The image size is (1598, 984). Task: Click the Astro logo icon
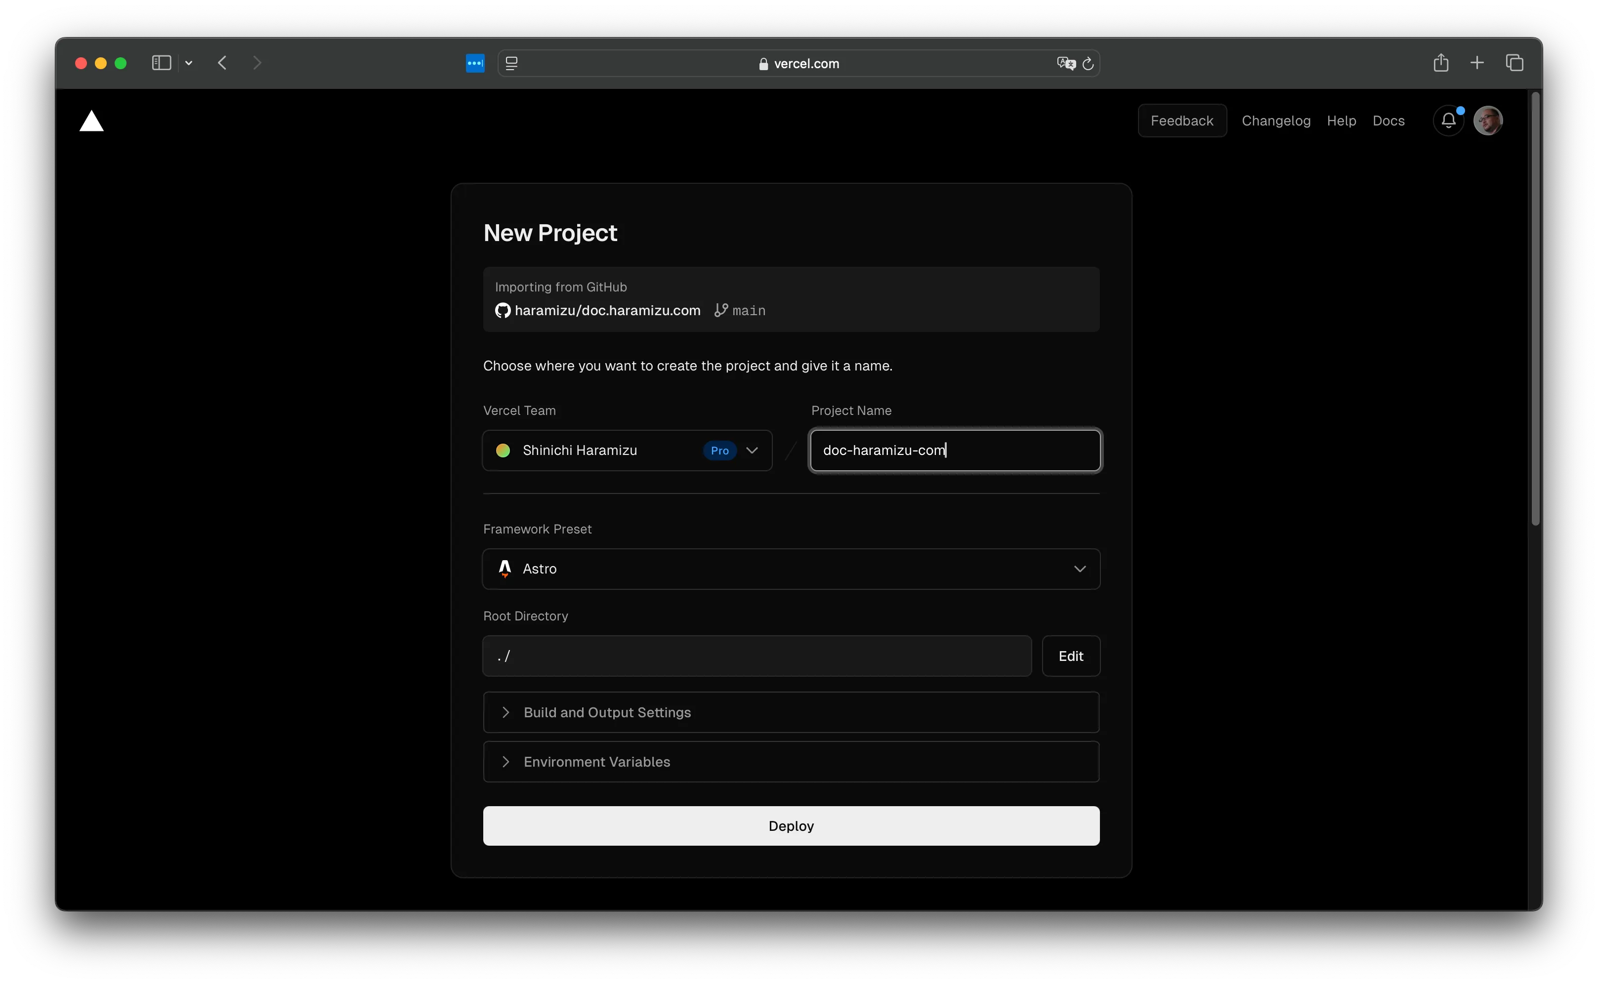point(505,569)
